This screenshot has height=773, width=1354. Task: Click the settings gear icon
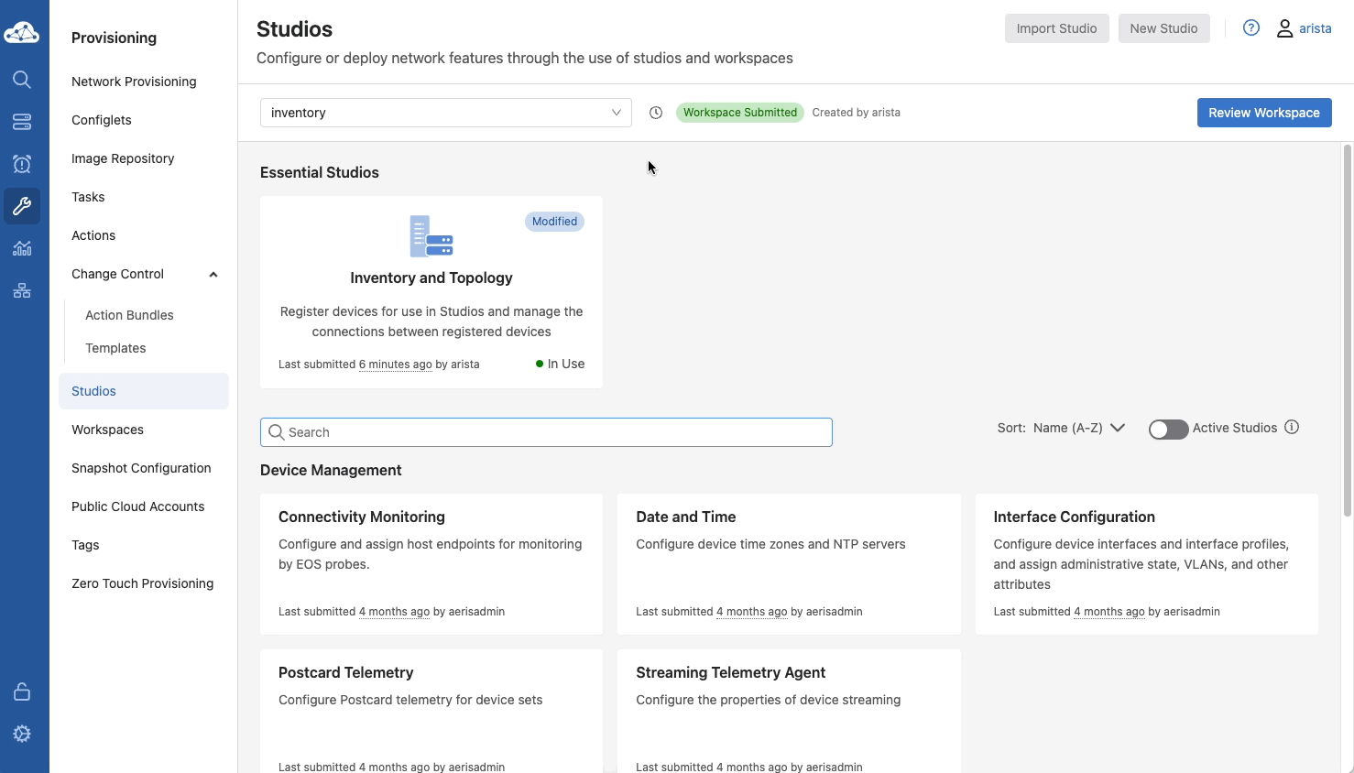point(22,734)
